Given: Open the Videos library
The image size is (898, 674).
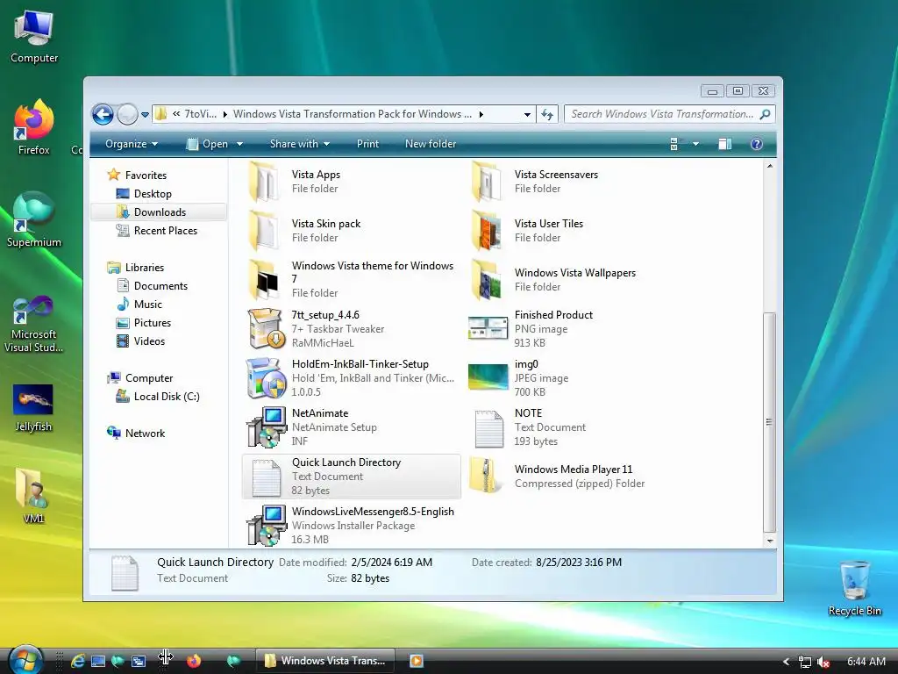Looking at the screenshot, I should pos(149,341).
